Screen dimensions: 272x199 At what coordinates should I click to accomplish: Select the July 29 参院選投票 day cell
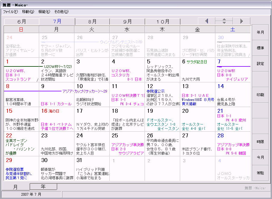pos(21,168)
